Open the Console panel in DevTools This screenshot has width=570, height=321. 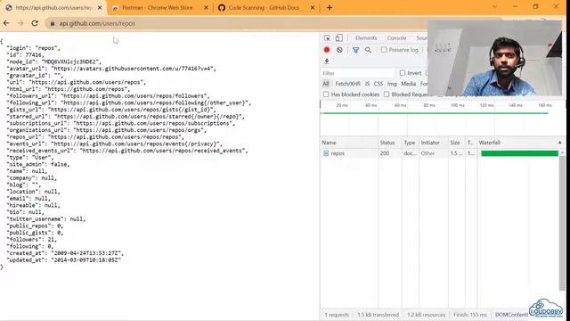point(396,37)
